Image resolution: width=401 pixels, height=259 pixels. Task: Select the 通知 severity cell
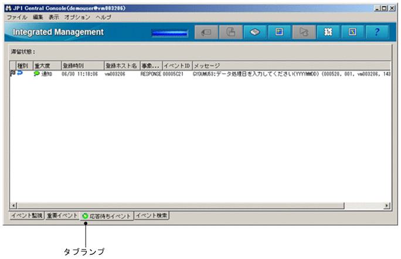(47, 74)
